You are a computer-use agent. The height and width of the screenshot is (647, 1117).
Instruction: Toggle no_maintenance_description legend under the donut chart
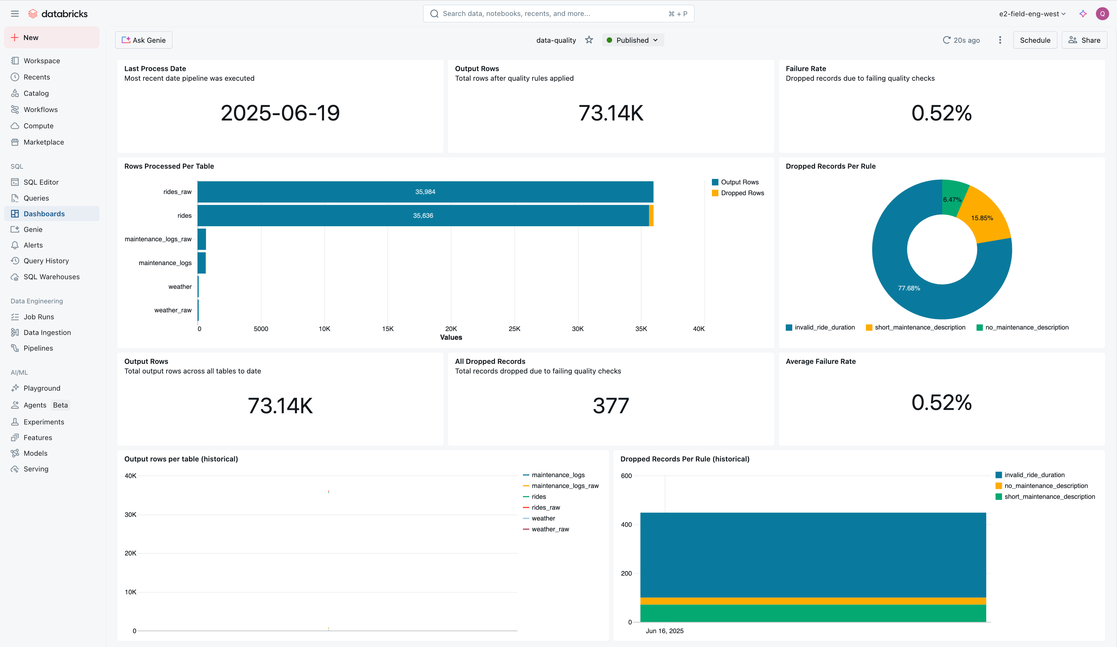point(1023,327)
